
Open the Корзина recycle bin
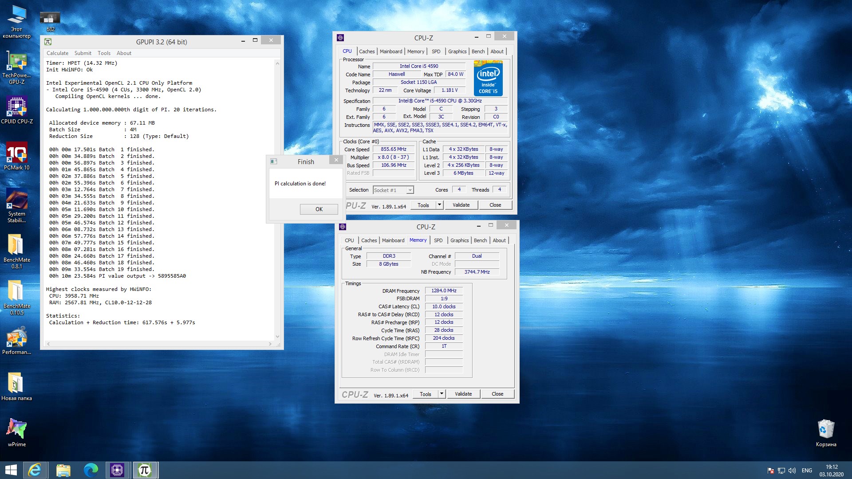click(x=826, y=433)
